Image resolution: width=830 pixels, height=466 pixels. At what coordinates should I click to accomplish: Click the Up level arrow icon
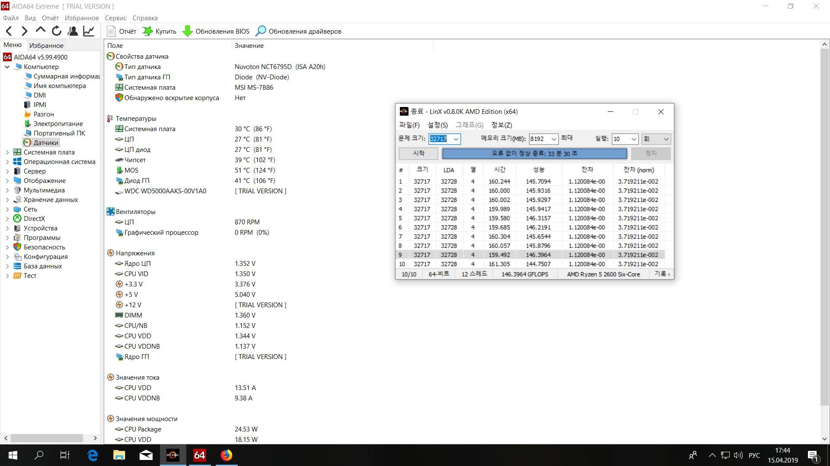(x=41, y=30)
